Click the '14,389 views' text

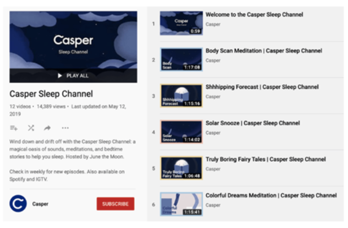pos(51,107)
